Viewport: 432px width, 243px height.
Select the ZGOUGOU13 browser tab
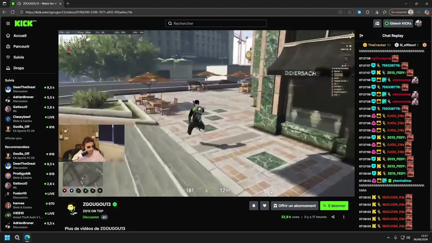[36, 4]
